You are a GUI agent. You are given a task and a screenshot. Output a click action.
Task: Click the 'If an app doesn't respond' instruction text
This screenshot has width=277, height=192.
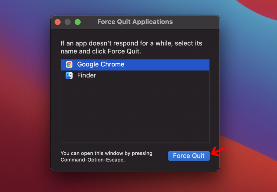pyautogui.click(x=131, y=43)
